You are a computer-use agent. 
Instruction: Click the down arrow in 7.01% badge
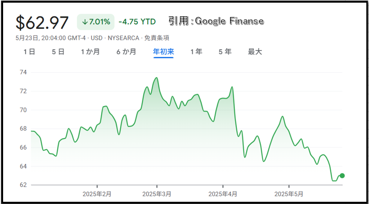pyautogui.click(x=85, y=22)
